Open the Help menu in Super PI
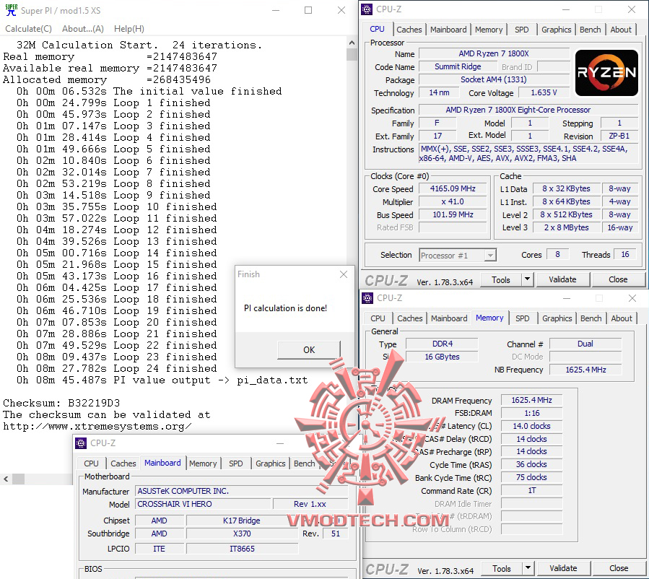This screenshot has height=579, width=649. click(129, 28)
